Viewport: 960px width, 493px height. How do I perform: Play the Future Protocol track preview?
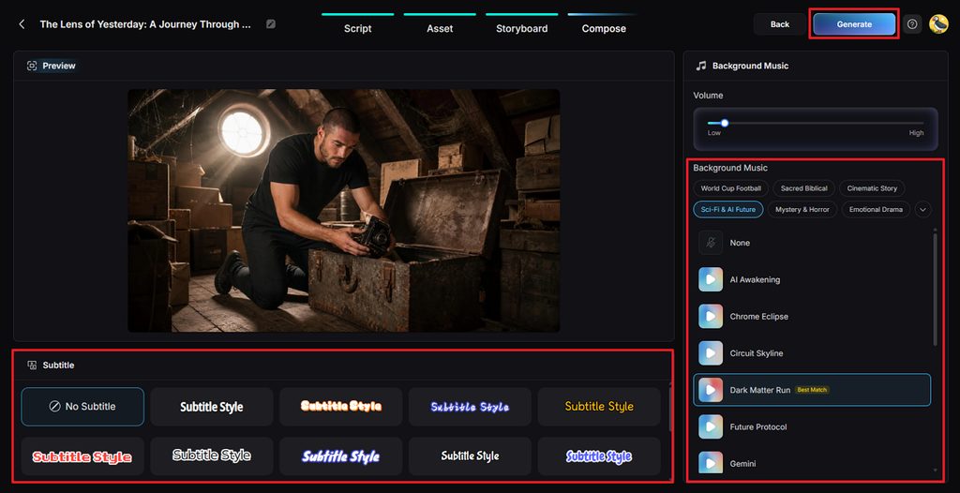click(711, 426)
